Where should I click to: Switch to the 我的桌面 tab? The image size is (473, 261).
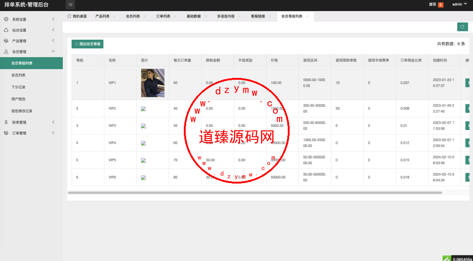click(77, 16)
